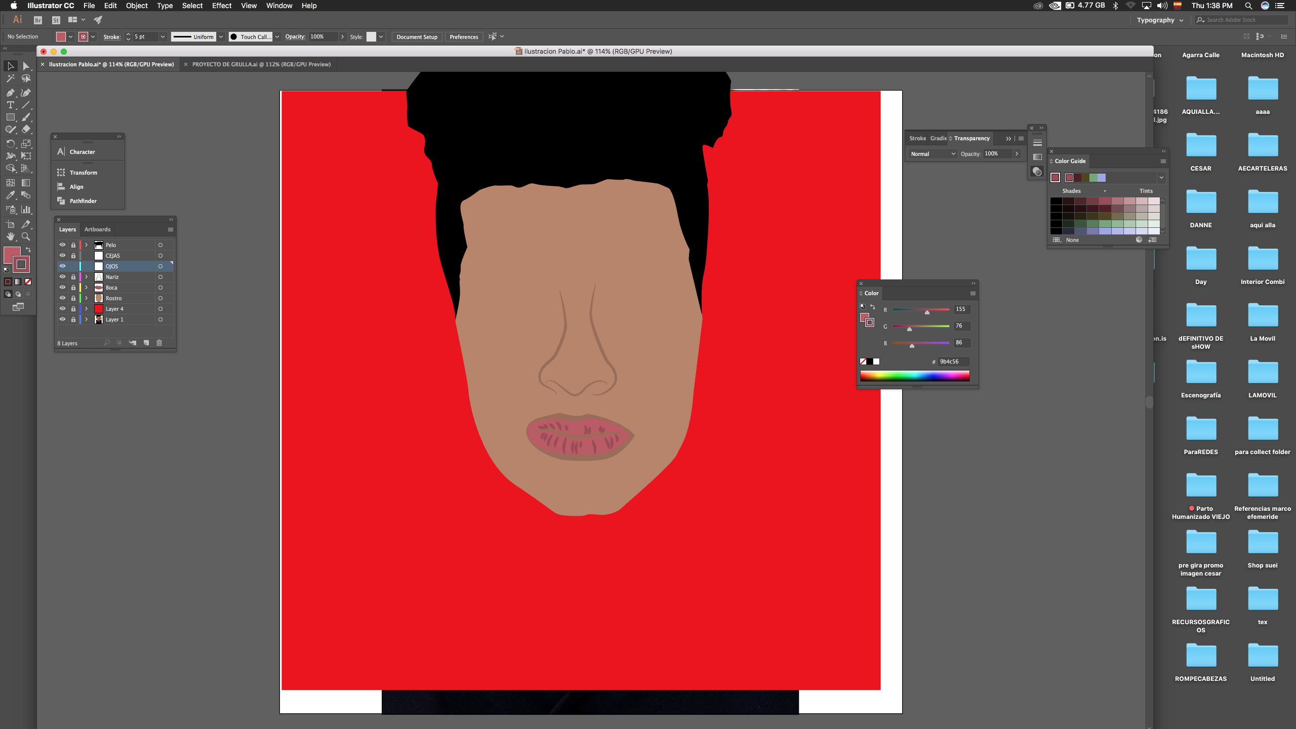Open the blending mode Normal dropdown
This screenshot has height=729, width=1296.
point(932,154)
